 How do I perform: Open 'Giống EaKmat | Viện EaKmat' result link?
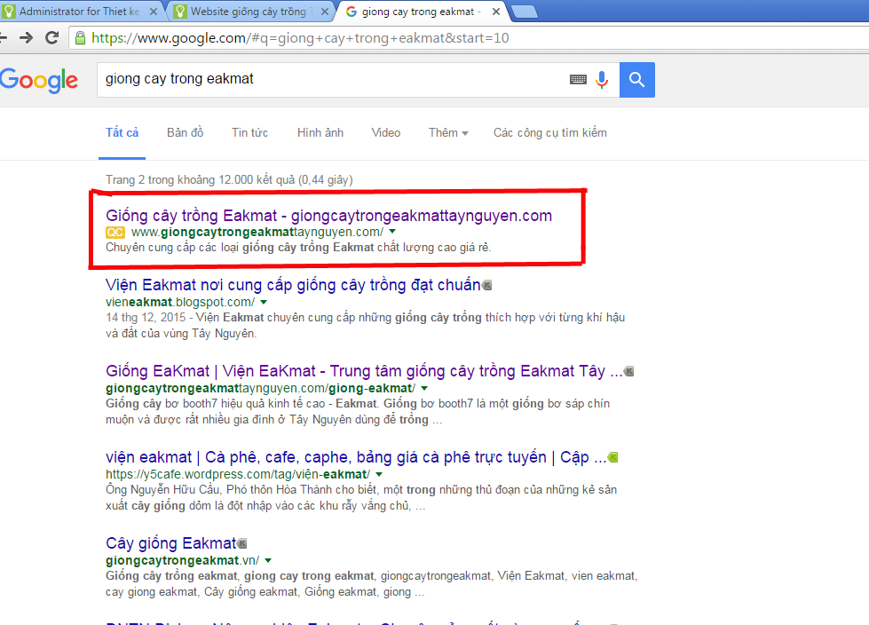click(x=364, y=371)
